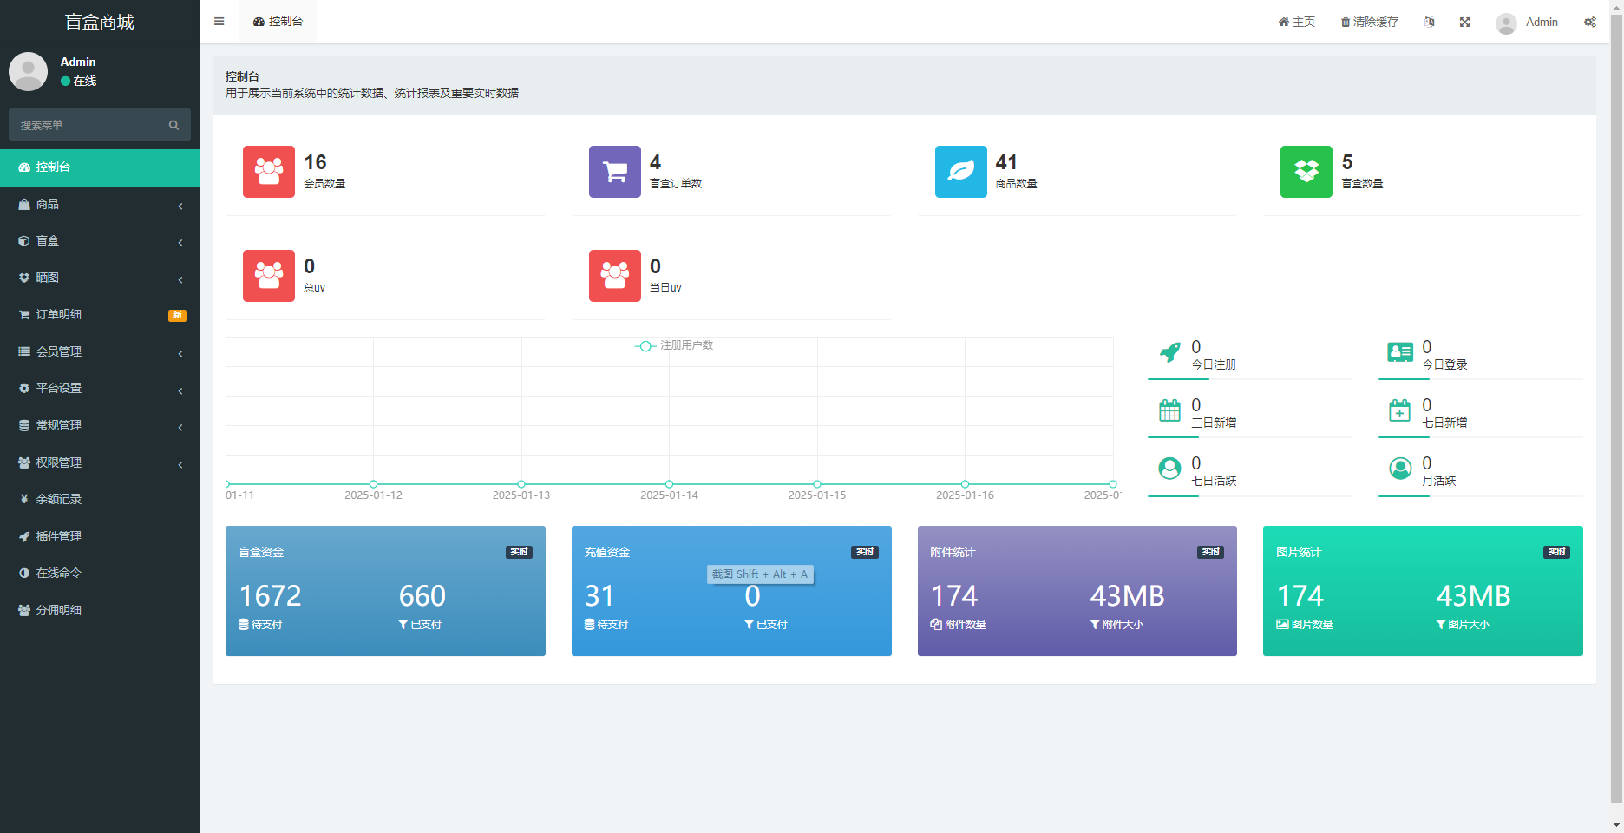Click the hamburger menu toggle icon
Viewport: 1624px width, 833px height.
(219, 22)
